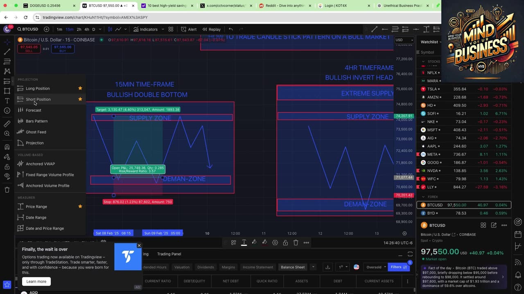Select the Balance Sheet tab

[293, 267]
